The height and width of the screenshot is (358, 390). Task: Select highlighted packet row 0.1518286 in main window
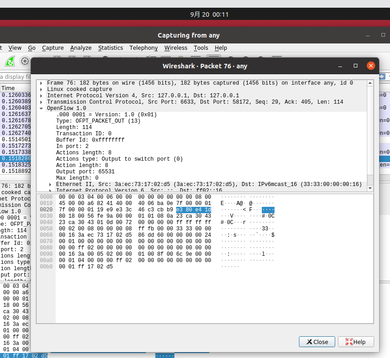(x=15, y=158)
